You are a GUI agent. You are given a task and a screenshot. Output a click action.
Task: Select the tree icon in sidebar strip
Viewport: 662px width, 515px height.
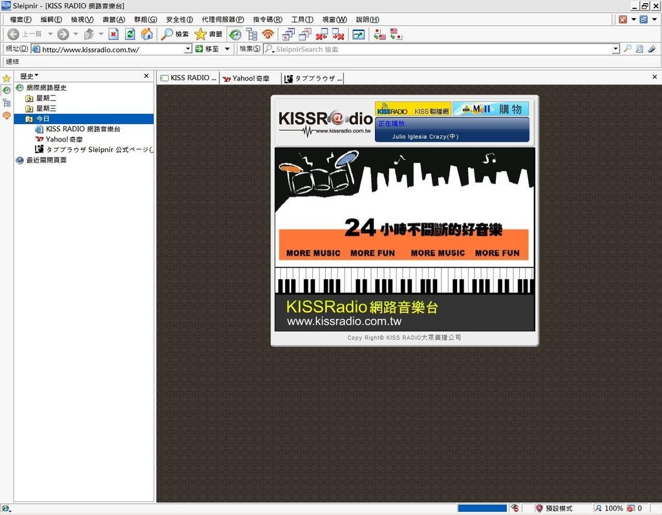pos(6,103)
